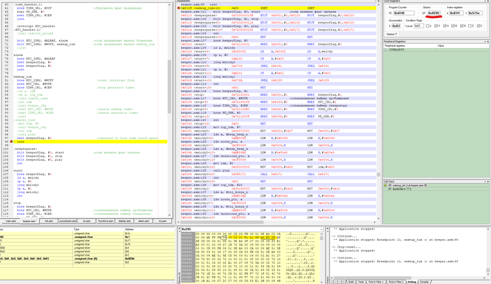
Task: Switch to the main.asm file tab
Action: (11, 221)
